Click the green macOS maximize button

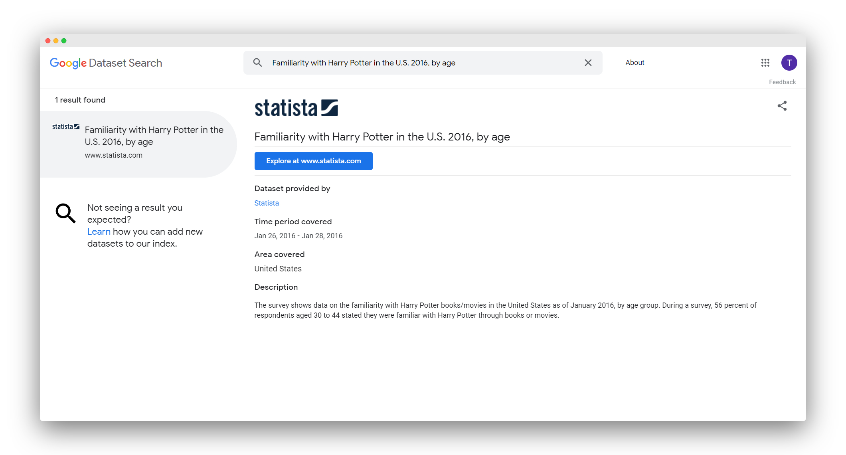coord(64,41)
